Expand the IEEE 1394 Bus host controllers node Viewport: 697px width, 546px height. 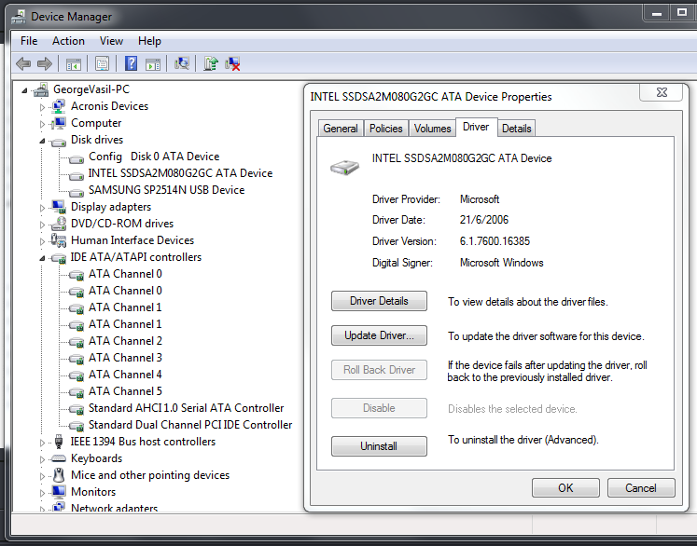click(x=42, y=443)
